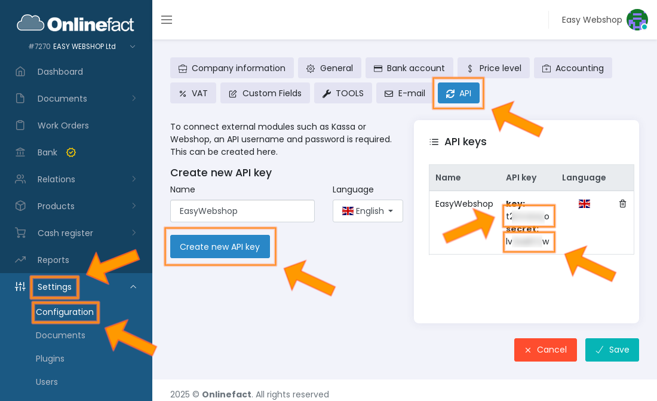Click the Bank verified badge icon
657x401 pixels.
pyautogui.click(x=71, y=152)
